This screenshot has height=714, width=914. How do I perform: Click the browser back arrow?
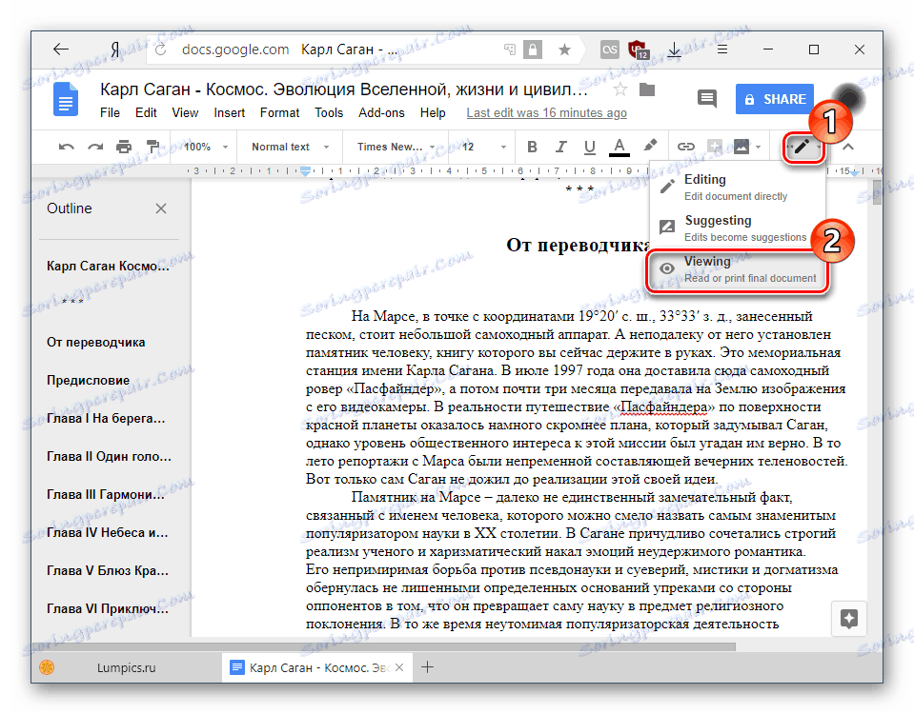61,50
